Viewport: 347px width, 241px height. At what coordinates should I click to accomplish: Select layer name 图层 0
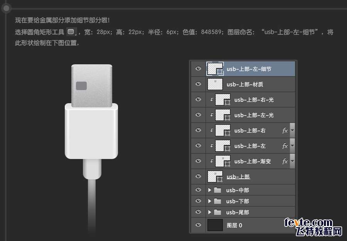pos(234,225)
